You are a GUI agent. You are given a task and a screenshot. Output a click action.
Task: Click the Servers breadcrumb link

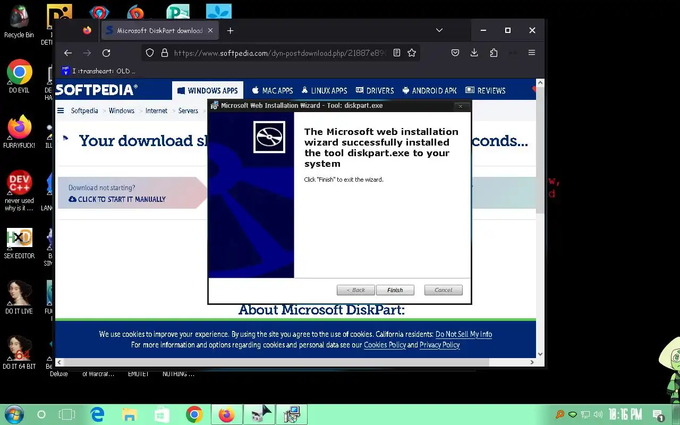(188, 110)
